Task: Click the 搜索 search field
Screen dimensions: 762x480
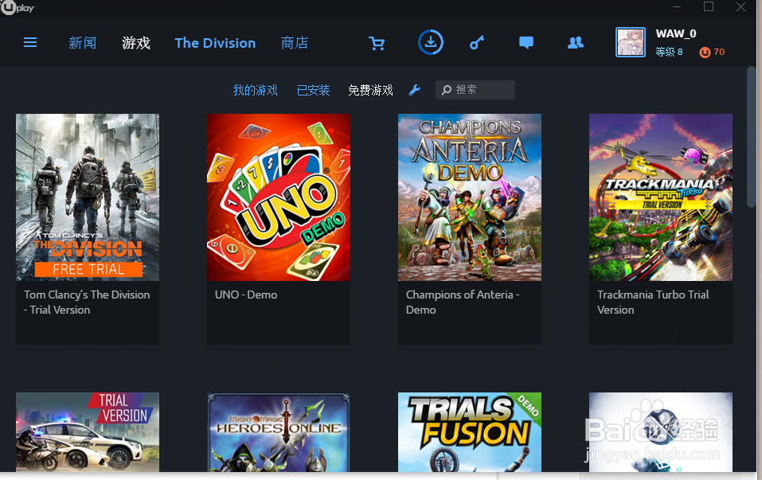Action: tap(475, 90)
